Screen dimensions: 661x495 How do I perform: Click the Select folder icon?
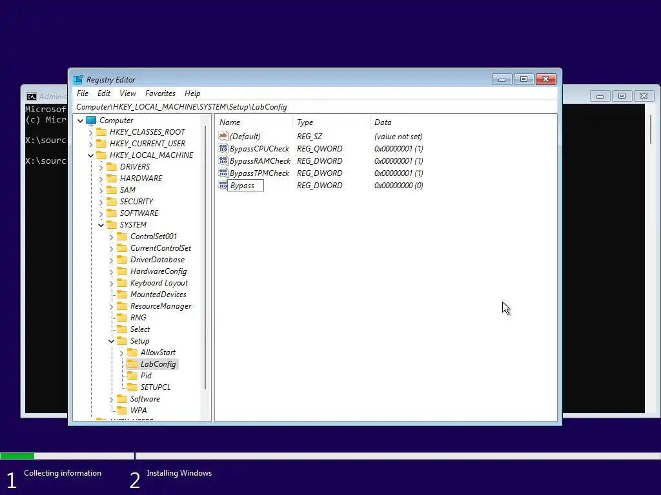pyautogui.click(x=122, y=329)
